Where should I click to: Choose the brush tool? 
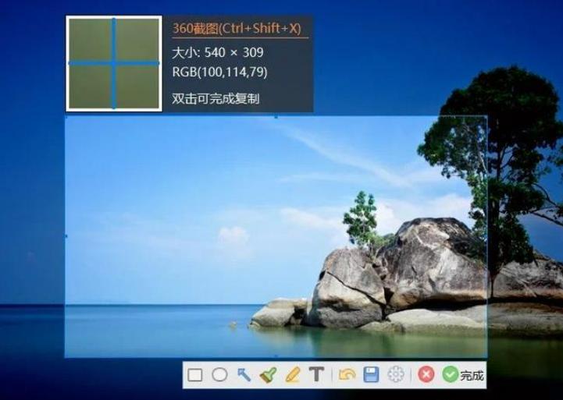[268, 375]
